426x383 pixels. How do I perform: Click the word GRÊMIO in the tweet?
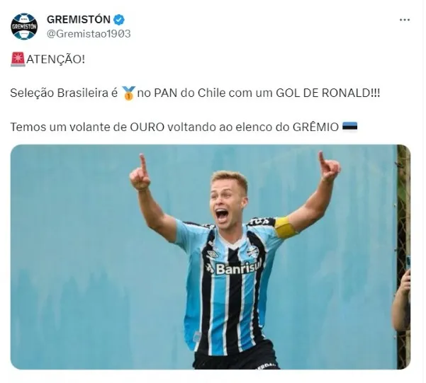point(315,127)
